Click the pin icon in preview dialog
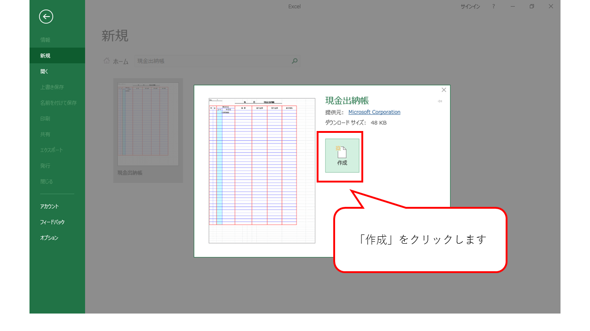 pos(440,101)
